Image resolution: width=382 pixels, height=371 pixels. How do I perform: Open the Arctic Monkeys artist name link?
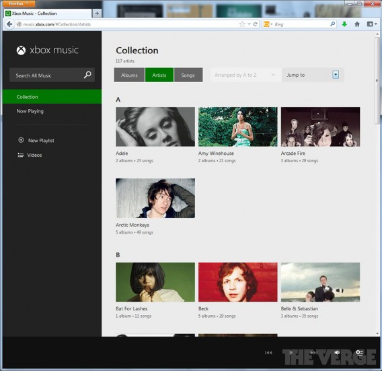pos(132,225)
